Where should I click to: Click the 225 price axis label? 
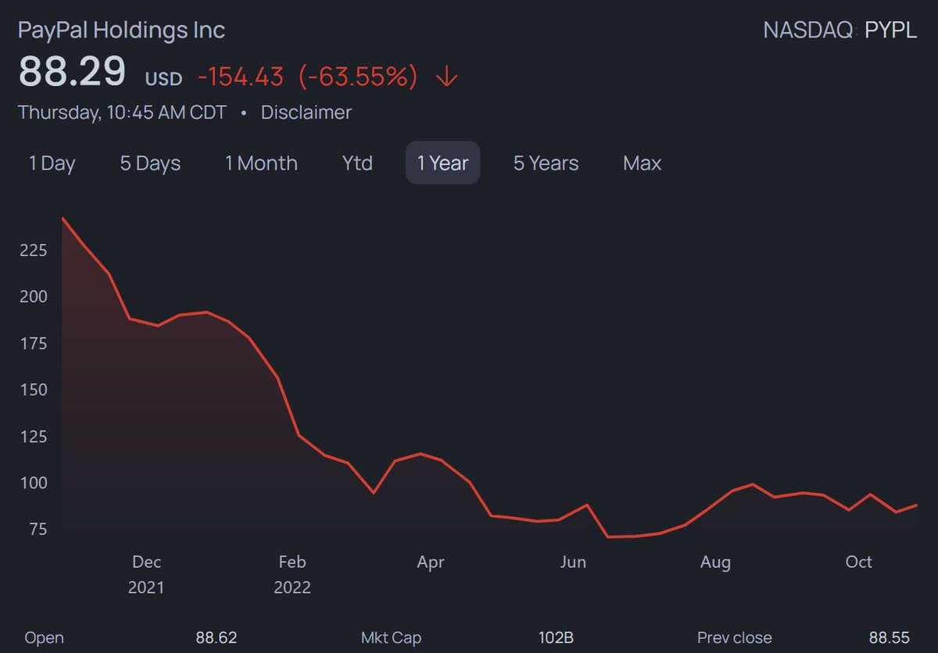[33, 251]
